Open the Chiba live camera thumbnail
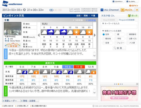 (x=12, y=29)
